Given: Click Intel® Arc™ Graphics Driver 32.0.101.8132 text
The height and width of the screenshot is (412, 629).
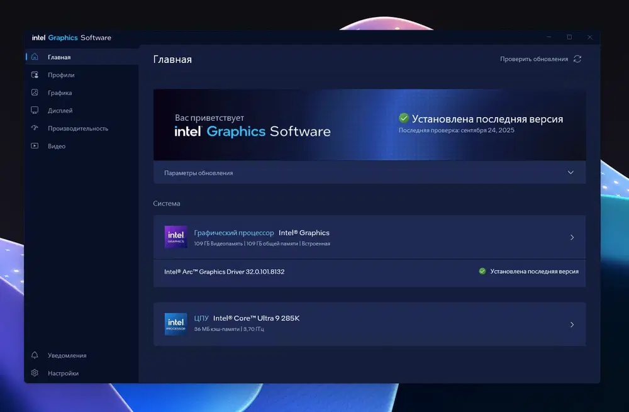Looking at the screenshot, I should click(x=225, y=272).
